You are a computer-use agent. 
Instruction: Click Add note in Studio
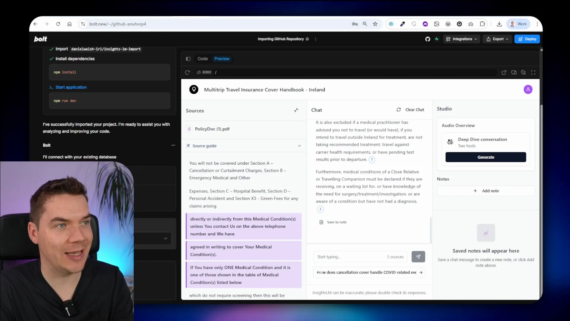(486, 191)
